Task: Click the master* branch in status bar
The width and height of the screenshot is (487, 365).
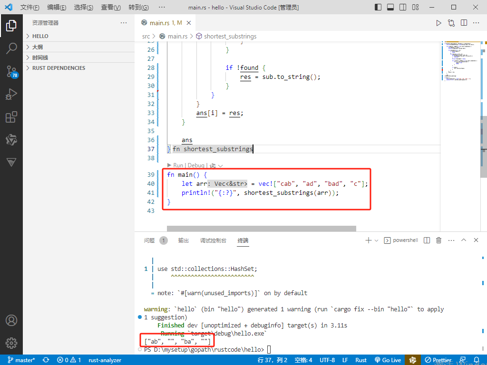Action: click(21, 360)
